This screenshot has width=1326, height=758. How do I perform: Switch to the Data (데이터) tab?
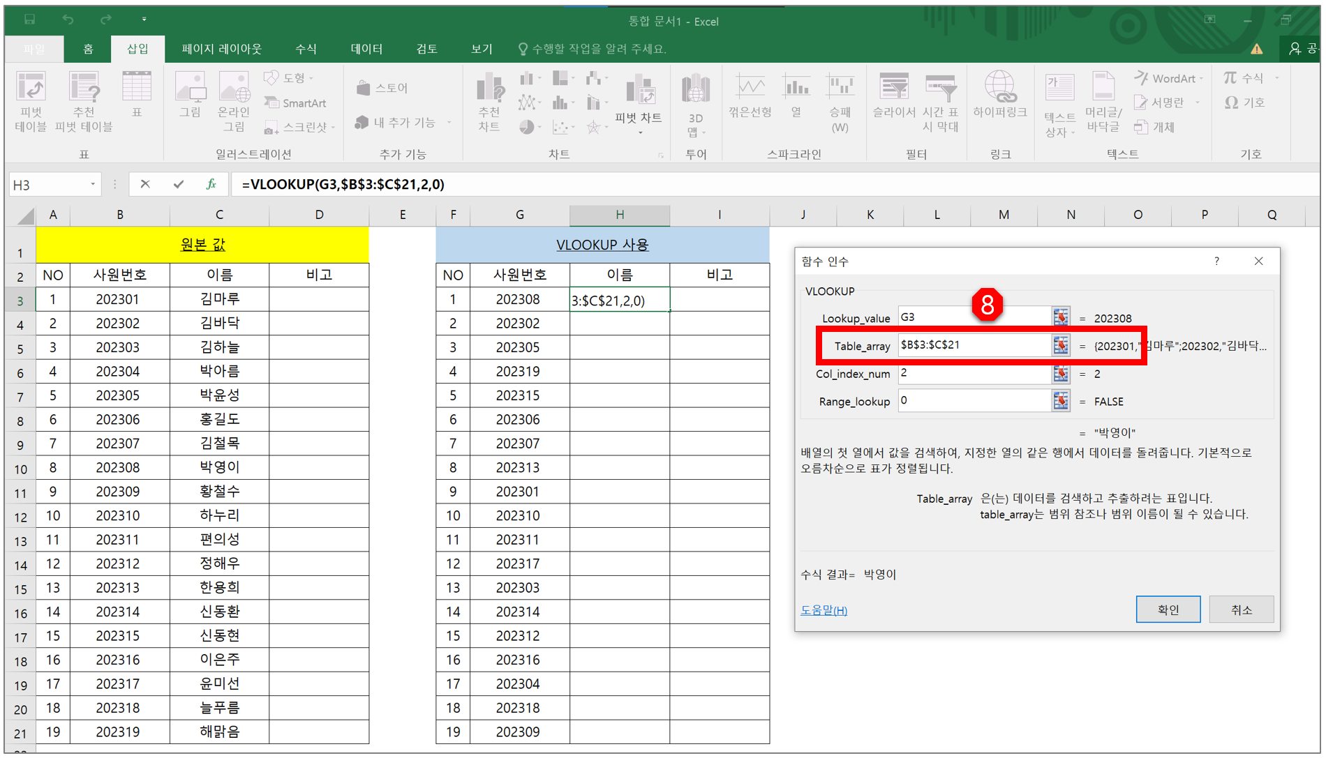(366, 49)
